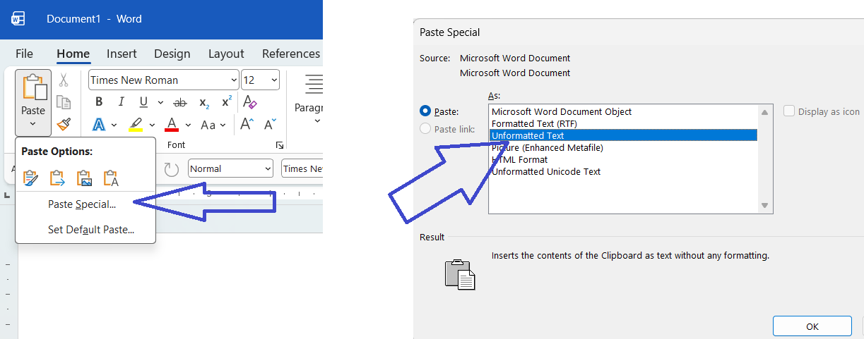This screenshot has height=339, width=864.
Task: Select the Format Painter brush icon
Action: [x=64, y=125]
